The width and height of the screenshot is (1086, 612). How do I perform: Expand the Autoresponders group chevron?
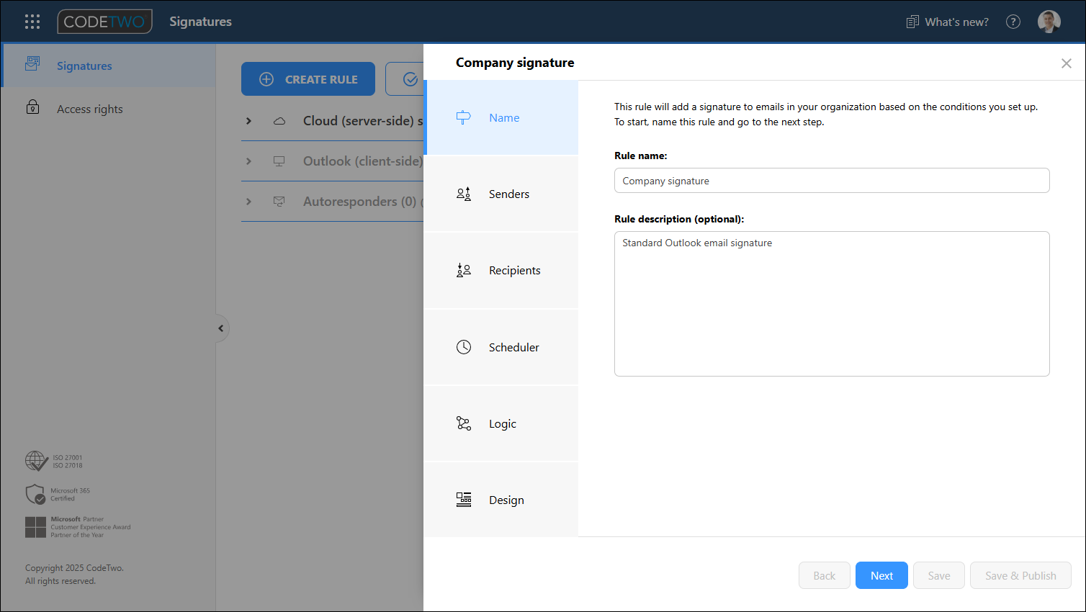point(248,202)
